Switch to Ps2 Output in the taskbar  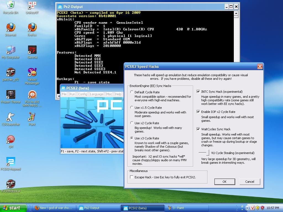(92, 208)
